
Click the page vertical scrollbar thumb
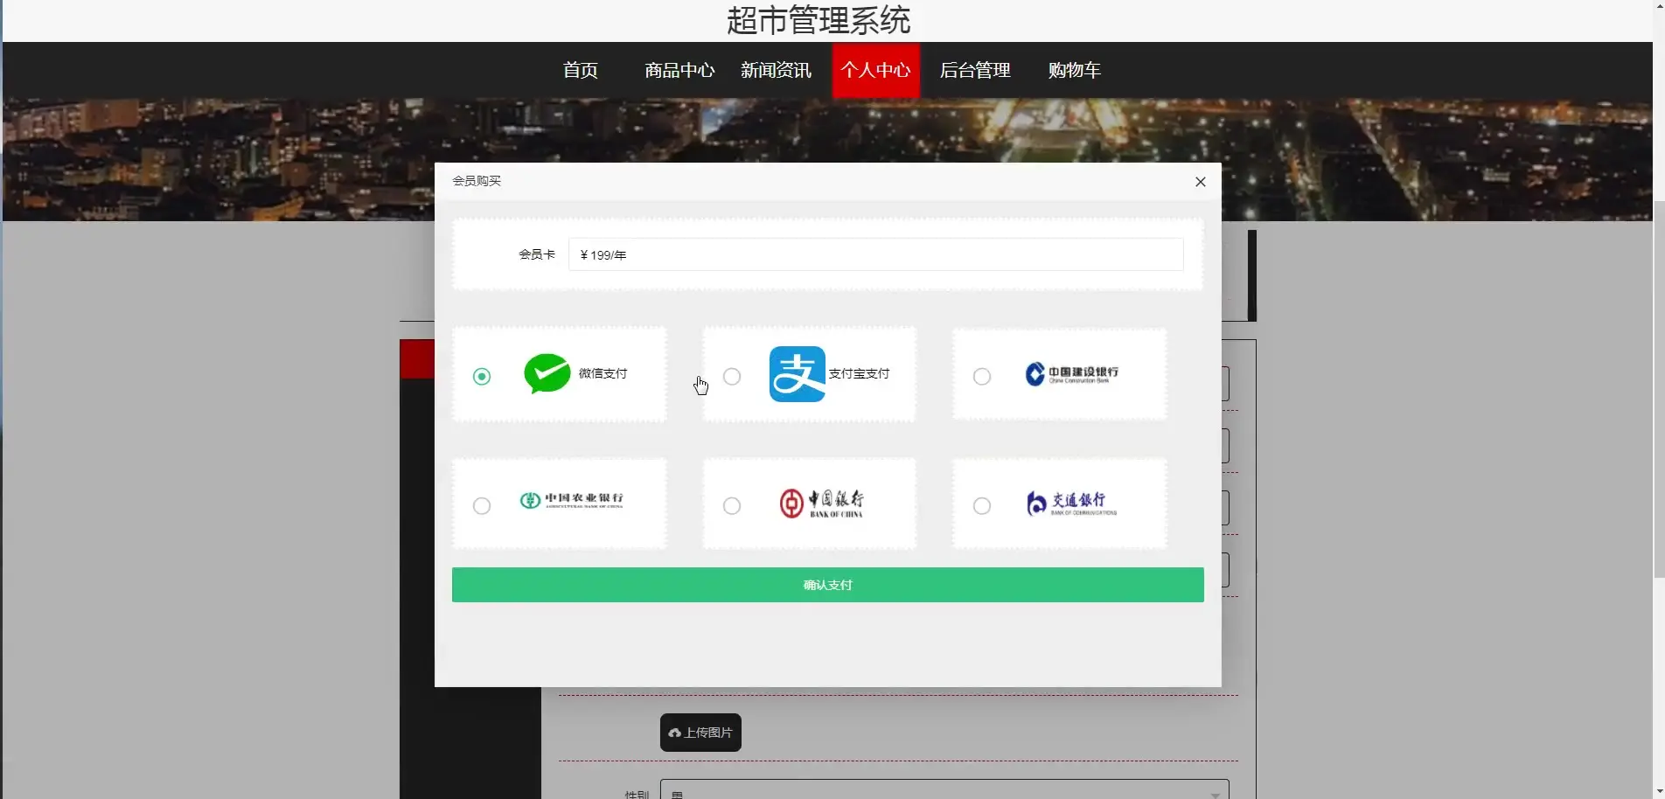click(1658, 389)
